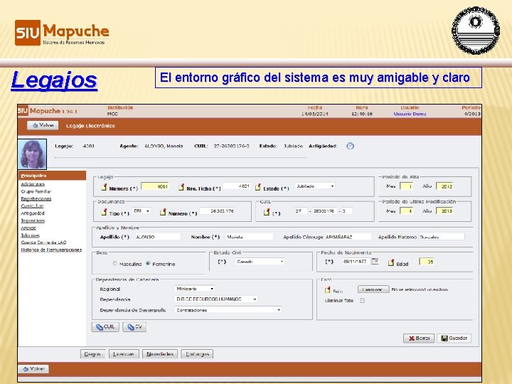Click the bottom Volver button
The height and width of the screenshot is (384, 512).
tap(33, 369)
